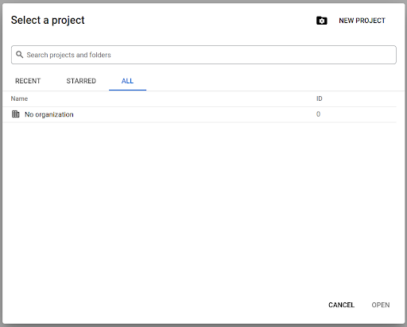Viewport: 407px width, 327px height.
Task: Select the ALL tab
Action: (x=127, y=81)
